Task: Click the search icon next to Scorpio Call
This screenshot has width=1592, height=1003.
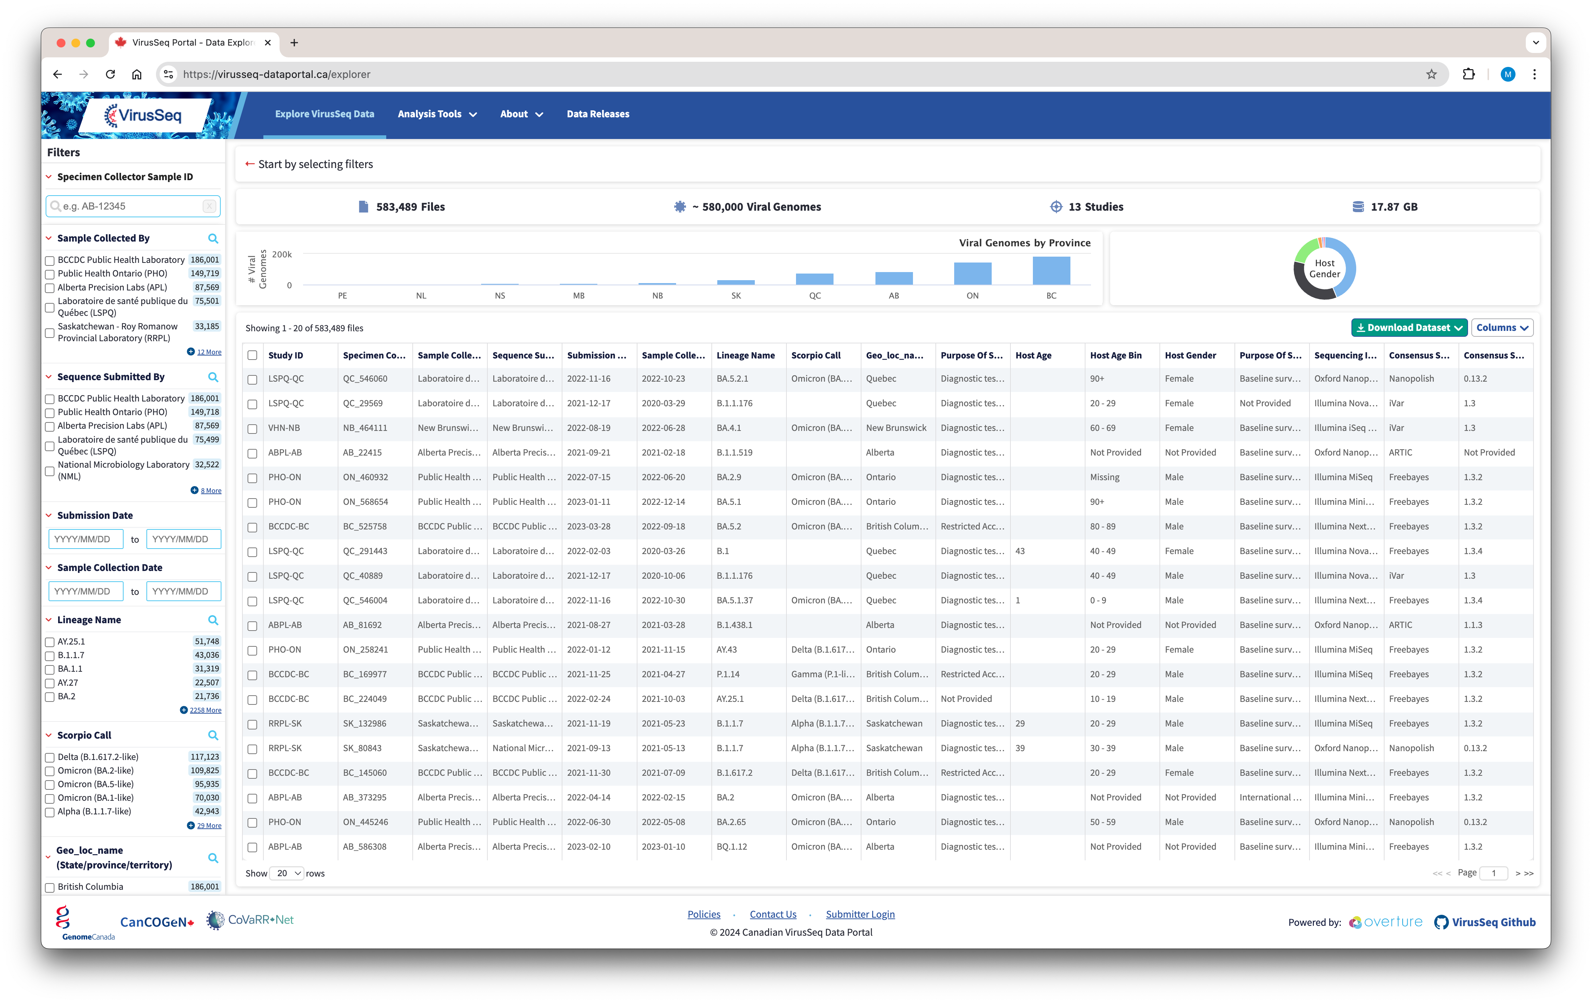Action: click(x=213, y=735)
